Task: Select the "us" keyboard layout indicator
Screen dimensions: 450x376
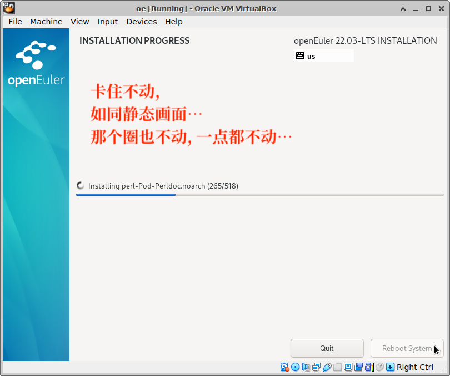Action: (x=324, y=56)
